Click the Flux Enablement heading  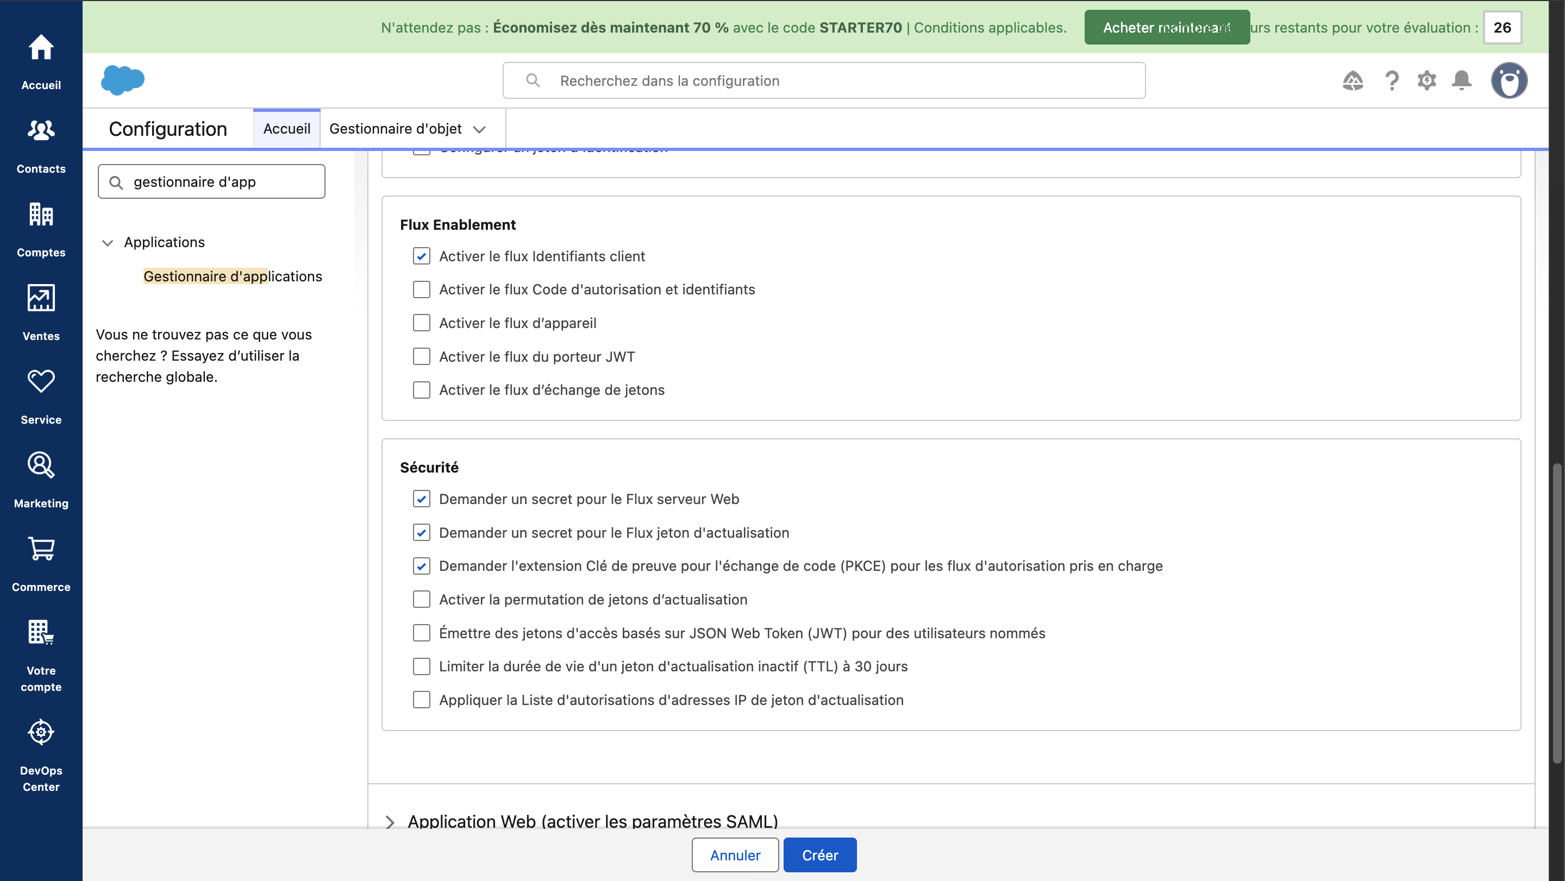[x=458, y=225]
